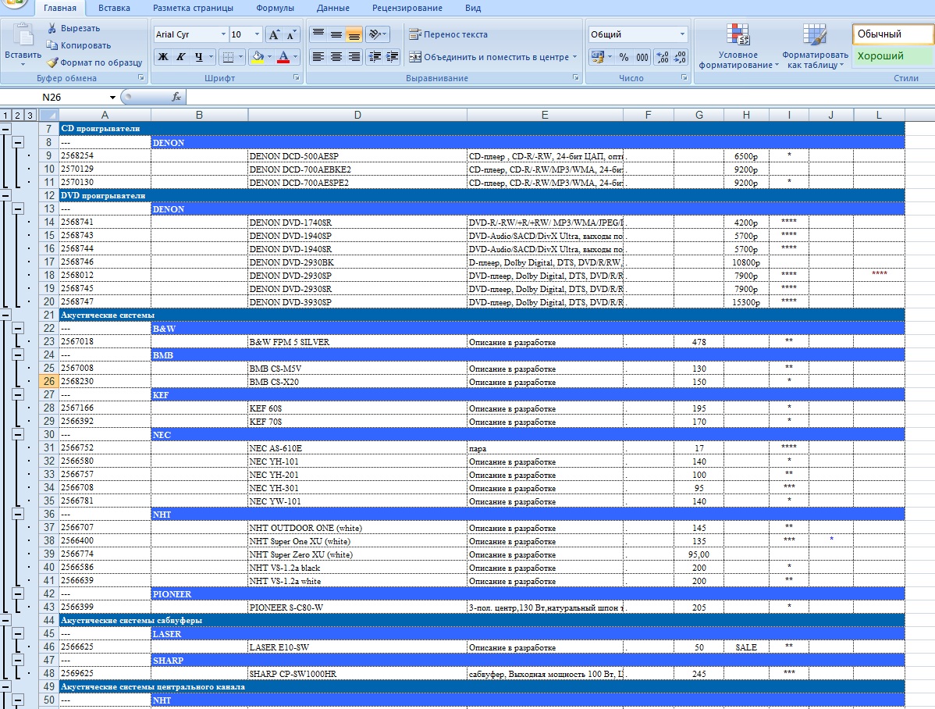Image resolution: width=935 pixels, height=709 pixels.
Task: Decrease font size button
Action: pyautogui.click(x=291, y=34)
